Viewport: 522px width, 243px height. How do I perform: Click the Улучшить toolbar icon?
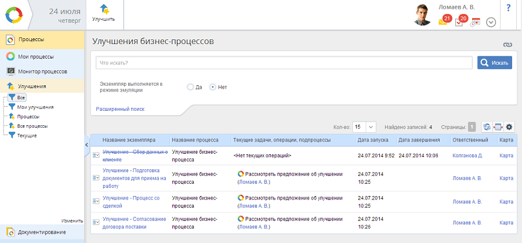tap(103, 10)
